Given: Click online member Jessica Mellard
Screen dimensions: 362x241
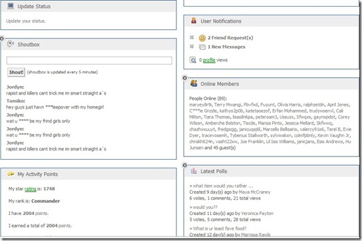Looking at the screenshot, I should [299, 123].
